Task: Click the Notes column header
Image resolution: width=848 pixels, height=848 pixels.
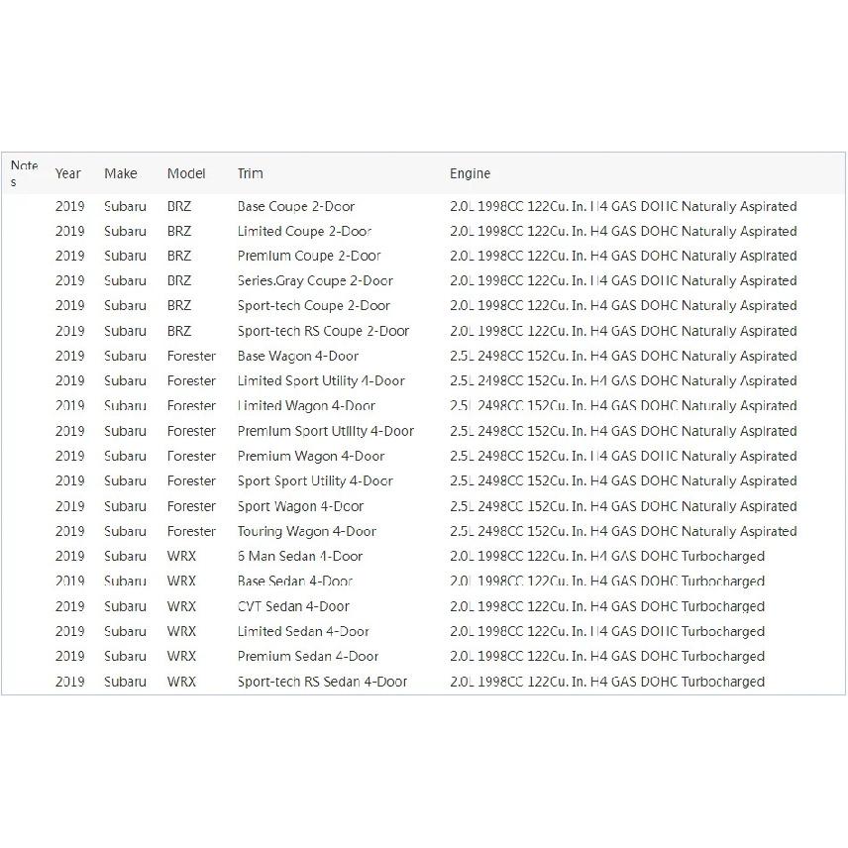Action: [25, 173]
